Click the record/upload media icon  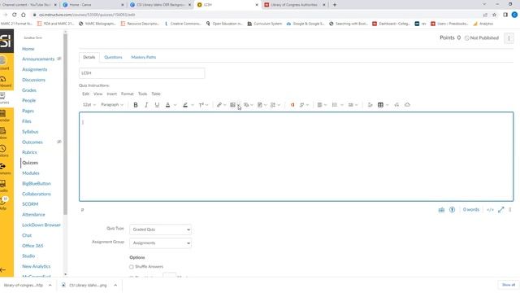coord(246,105)
